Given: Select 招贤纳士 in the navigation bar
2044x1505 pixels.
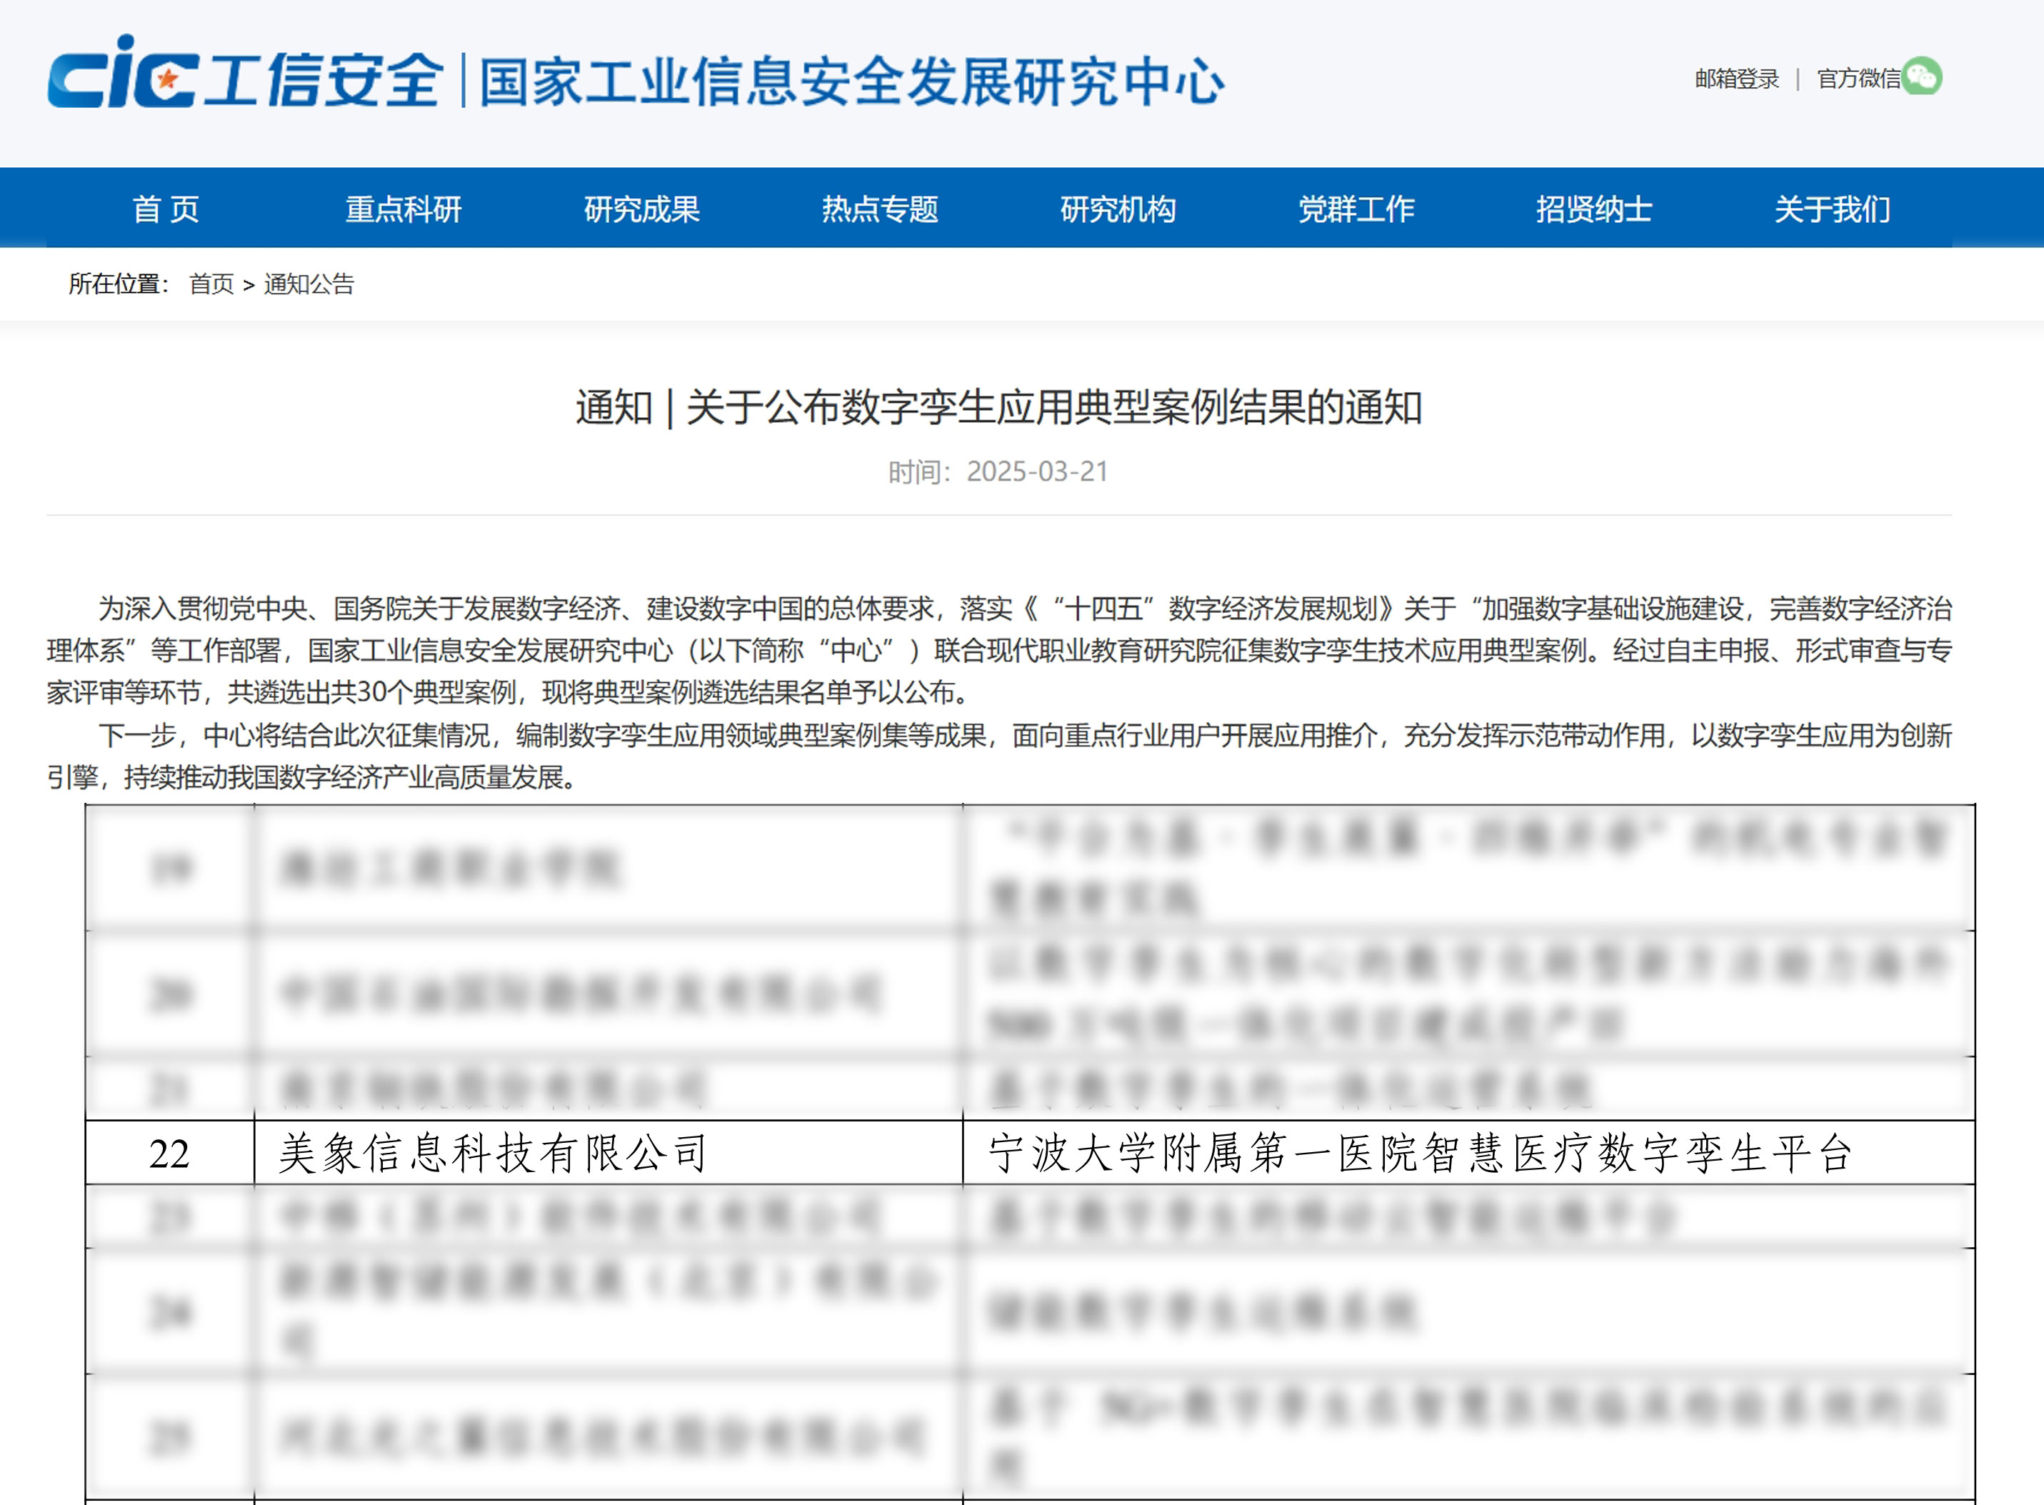Looking at the screenshot, I should pos(1594,209).
